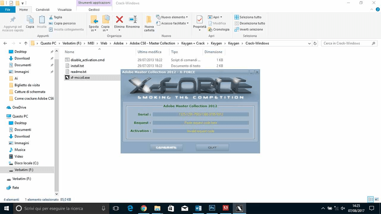
Task: Select the Taglia (Cut) icon
Action: click(x=52, y=17)
